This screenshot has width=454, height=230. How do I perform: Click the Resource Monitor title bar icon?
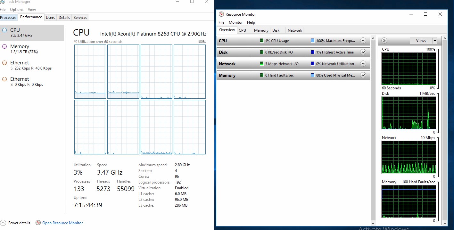(221, 14)
